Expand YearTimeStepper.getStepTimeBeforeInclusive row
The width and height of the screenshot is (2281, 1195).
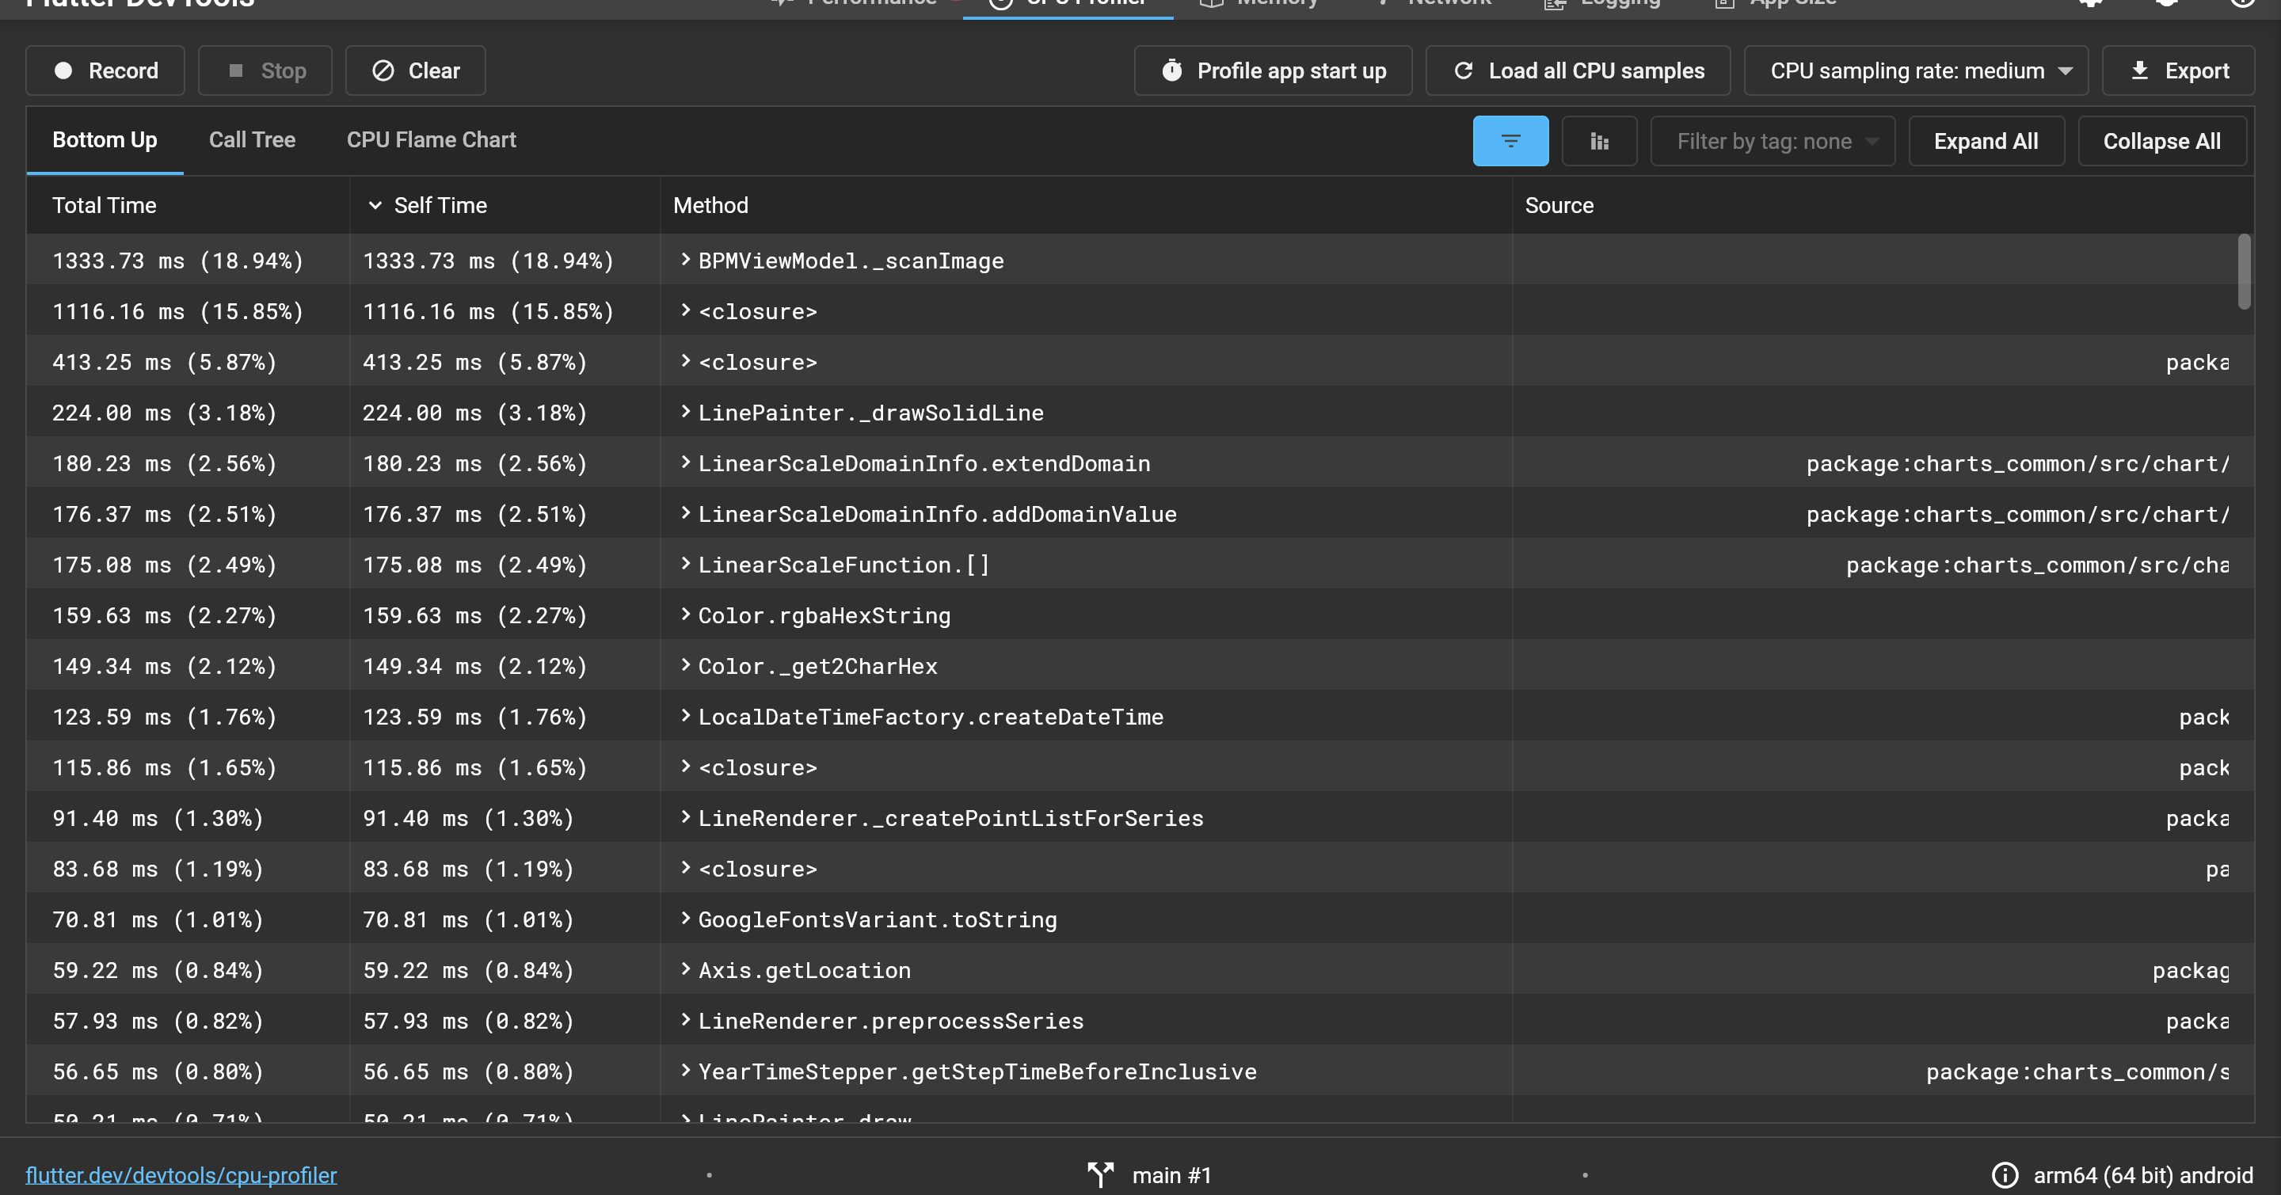(x=684, y=1070)
